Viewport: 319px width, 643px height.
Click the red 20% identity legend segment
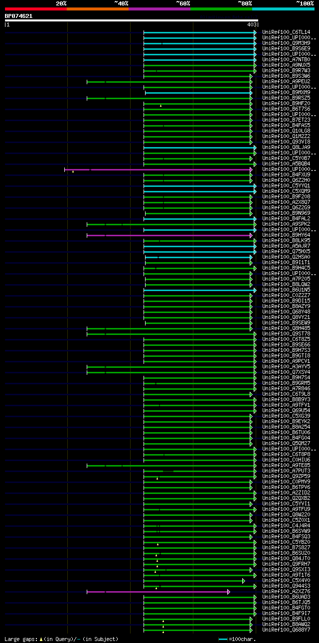(35, 9)
